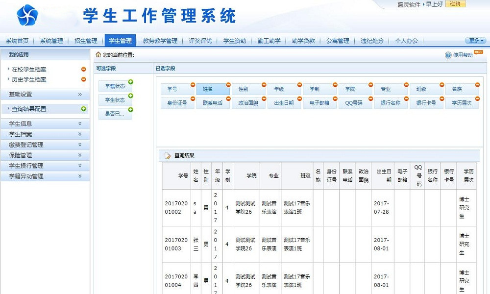
Task: Open the 公寓管理 tab
Action: click(x=338, y=41)
